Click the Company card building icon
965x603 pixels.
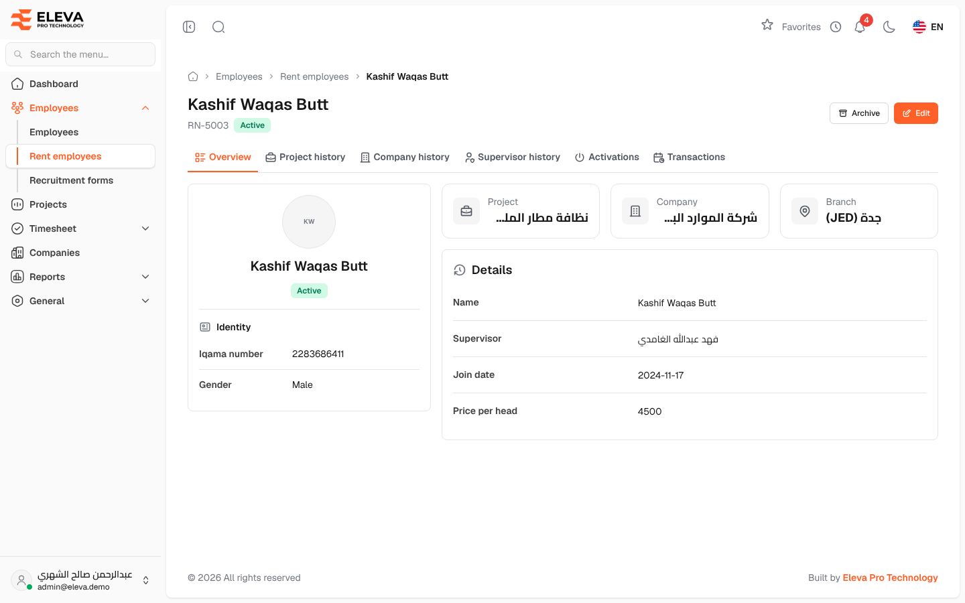tap(635, 211)
